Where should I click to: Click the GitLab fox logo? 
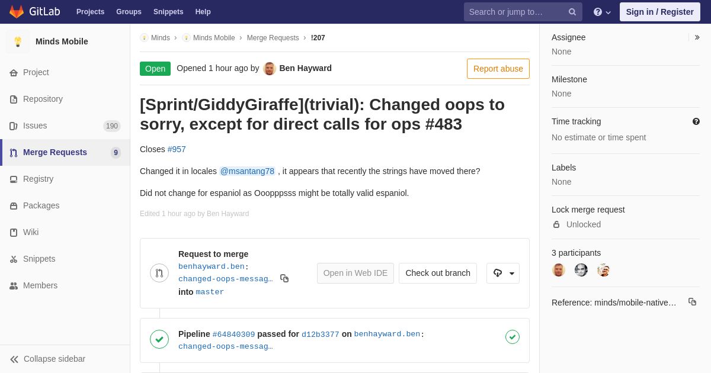click(17, 12)
